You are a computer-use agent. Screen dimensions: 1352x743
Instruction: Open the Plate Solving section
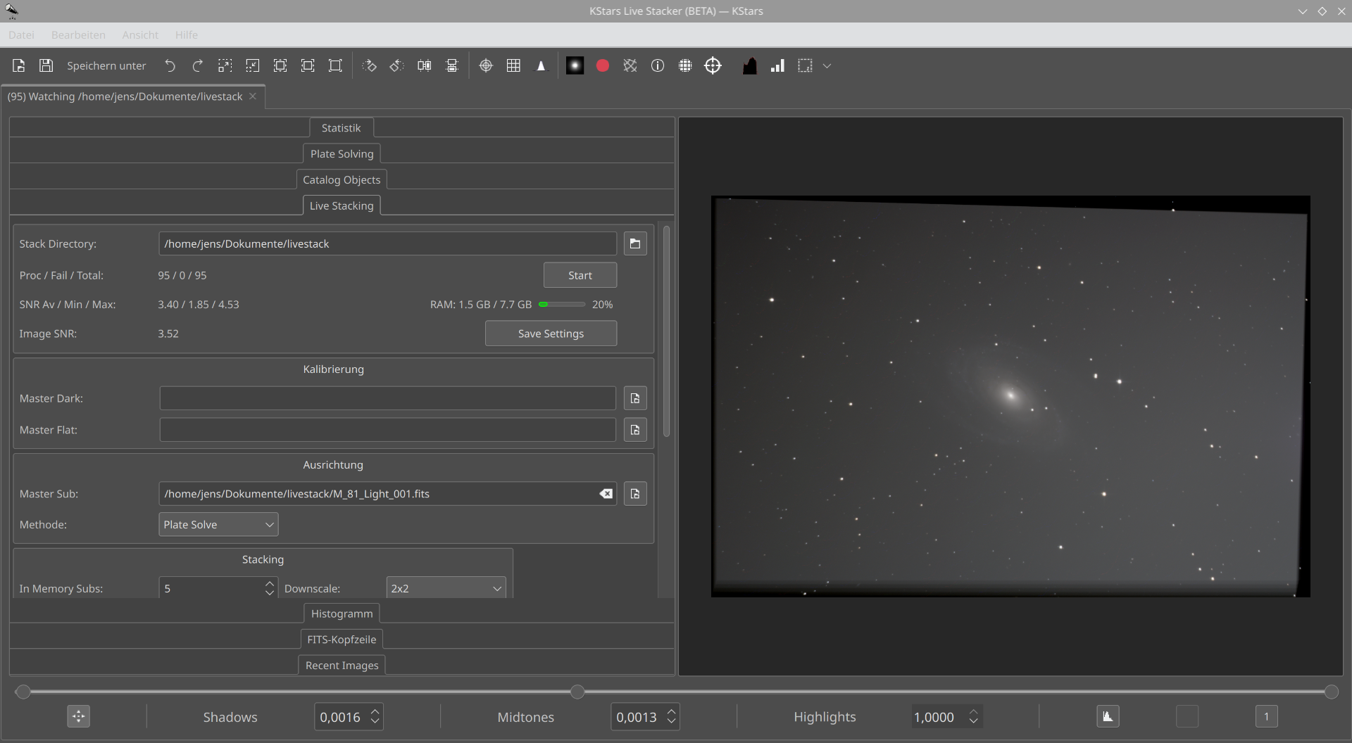point(342,154)
